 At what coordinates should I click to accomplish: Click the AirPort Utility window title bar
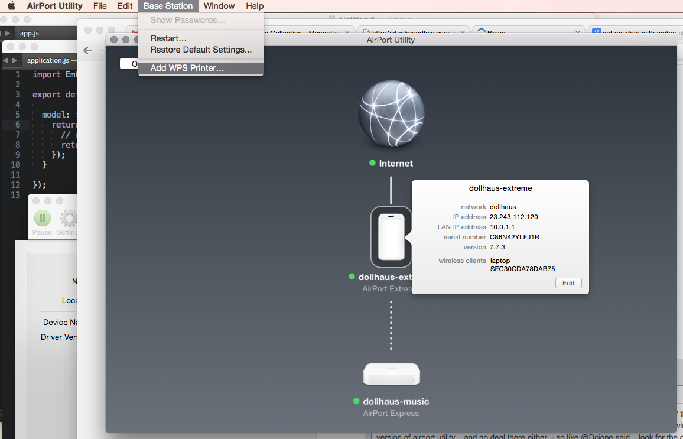pyautogui.click(x=391, y=40)
